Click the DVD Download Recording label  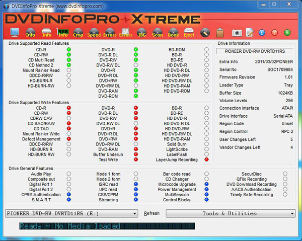coord(251,184)
